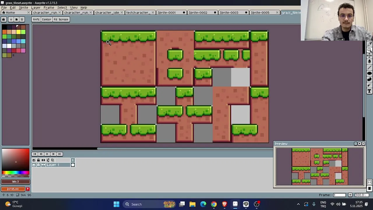Image resolution: width=373 pixels, height=210 pixels.
Task: Pick the yellow palette swatch
Action: point(18,32)
